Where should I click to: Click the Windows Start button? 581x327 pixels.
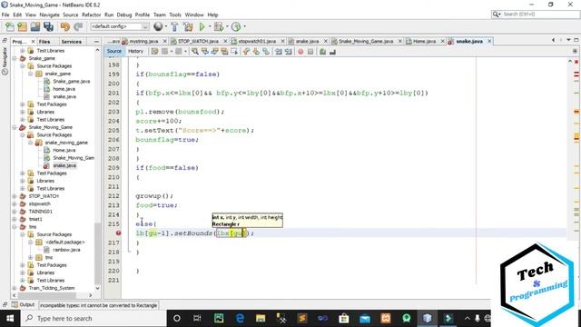pyautogui.click(x=10, y=319)
